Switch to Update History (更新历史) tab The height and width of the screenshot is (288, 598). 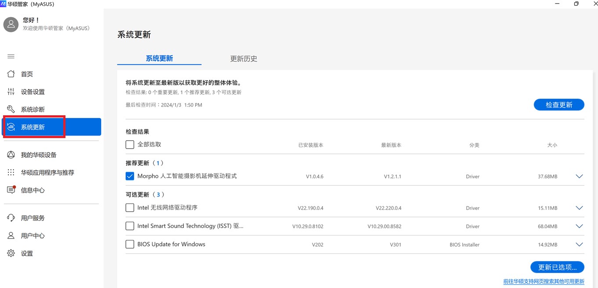point(243,59)
